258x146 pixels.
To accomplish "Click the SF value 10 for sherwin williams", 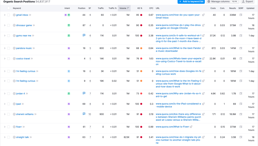I will click(x=90, y=114).
